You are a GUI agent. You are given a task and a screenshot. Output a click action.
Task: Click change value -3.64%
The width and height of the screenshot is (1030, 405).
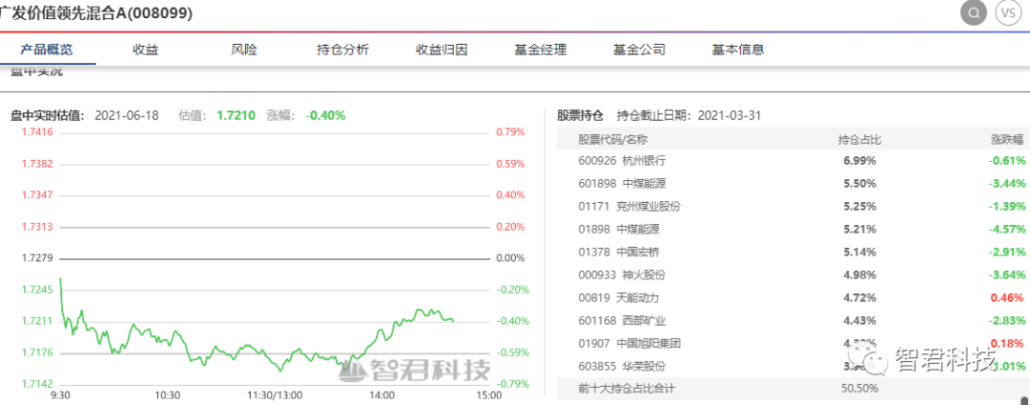1006,274
